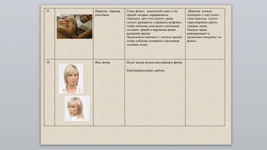Click the hair-washing photo in row 11

pos(74,27)
